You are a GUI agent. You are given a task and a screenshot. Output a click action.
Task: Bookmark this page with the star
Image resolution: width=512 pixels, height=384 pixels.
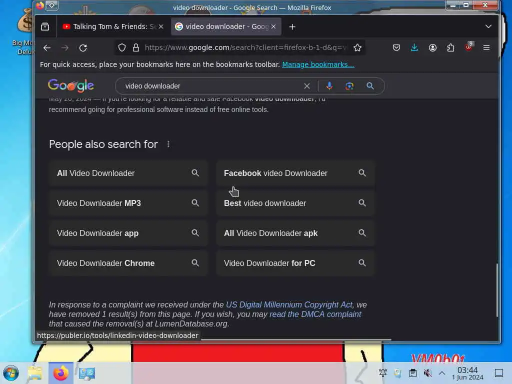point(357,47)
